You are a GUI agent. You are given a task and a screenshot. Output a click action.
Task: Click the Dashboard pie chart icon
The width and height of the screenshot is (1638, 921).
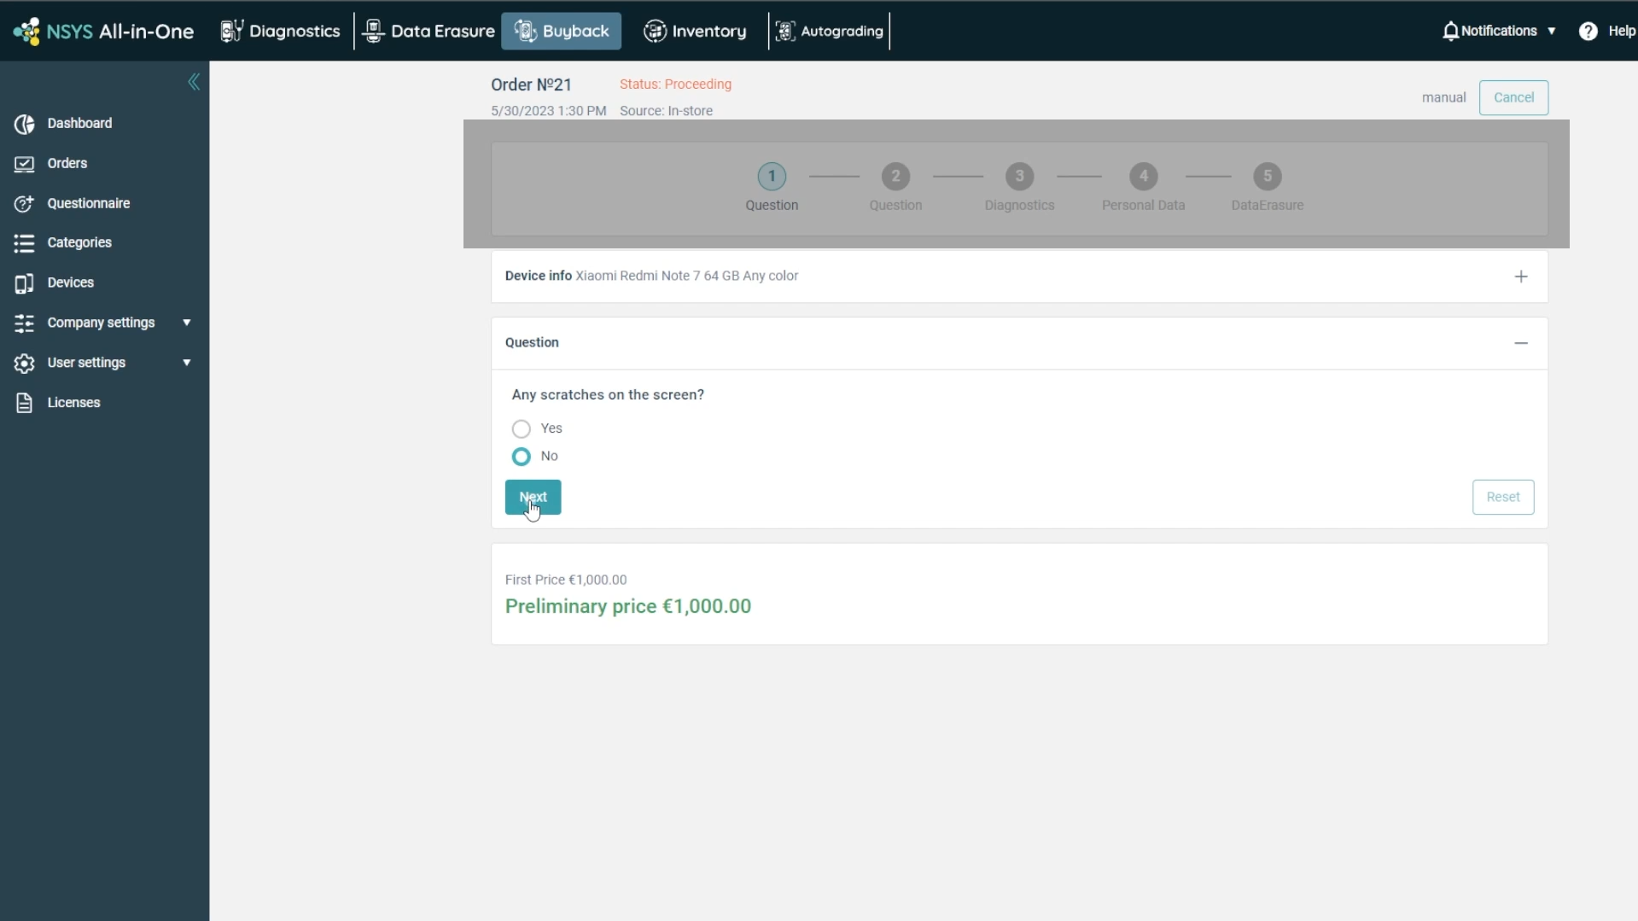24,124
